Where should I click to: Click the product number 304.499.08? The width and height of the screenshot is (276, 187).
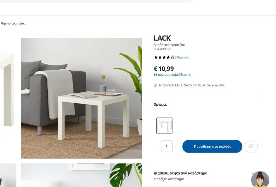point(162,49)
